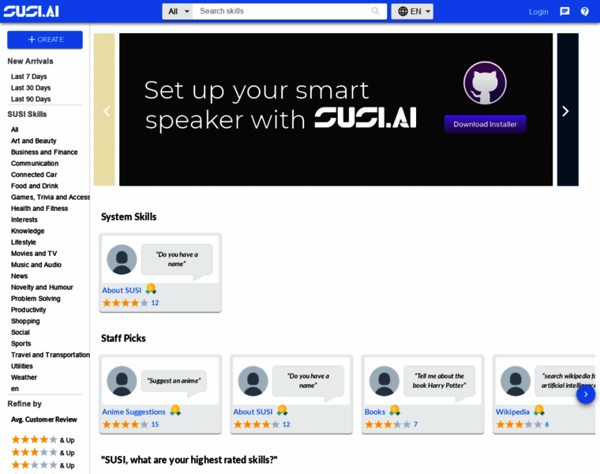Image resolution: width=600 pixels, height=474 pixels.
Task: Click staff pick badge beside Books
Action: coord(395,411)
